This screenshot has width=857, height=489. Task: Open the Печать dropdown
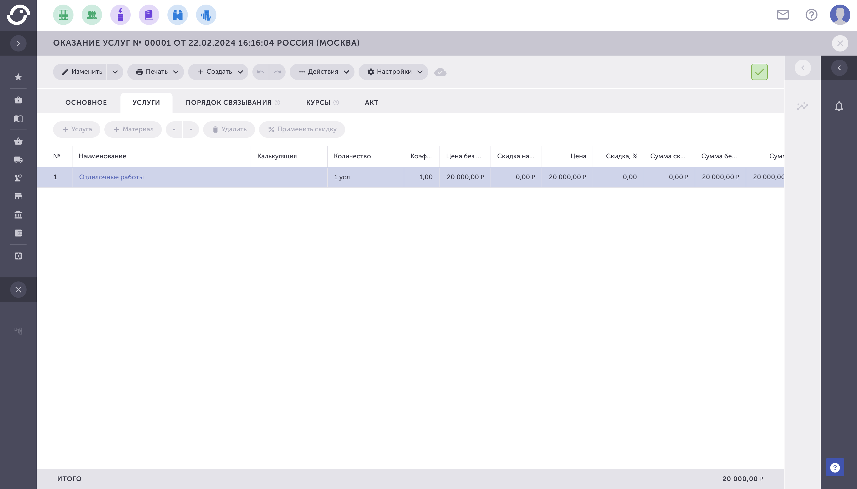click(156, 72)
